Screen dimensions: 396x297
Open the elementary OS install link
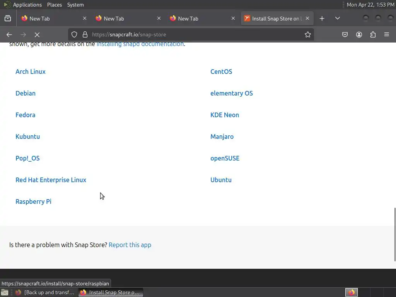click(x=232, y=93)
